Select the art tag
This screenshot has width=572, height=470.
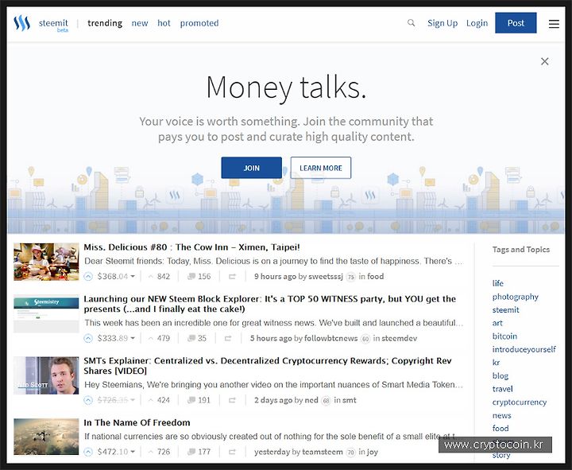[x=497, y=323]
